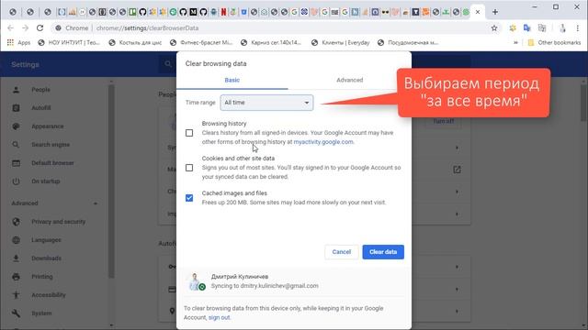
Task: Click the Clear data button
Action: click(383, 252)
